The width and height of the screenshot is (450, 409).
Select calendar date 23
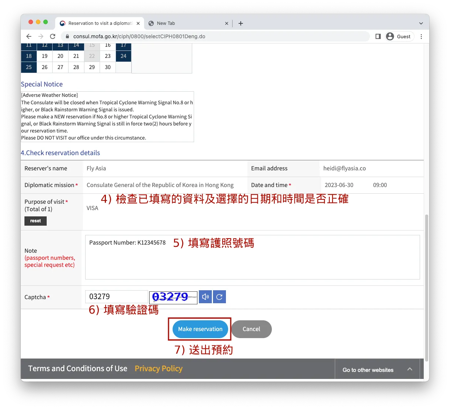coord(108,56)
